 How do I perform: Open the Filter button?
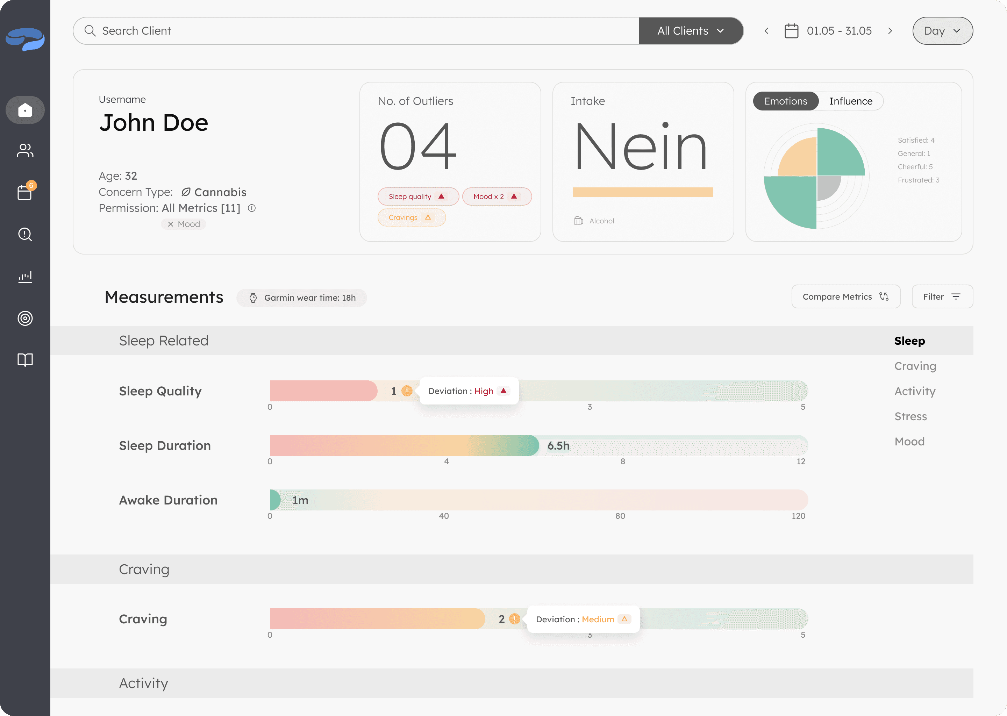point(942,297)
